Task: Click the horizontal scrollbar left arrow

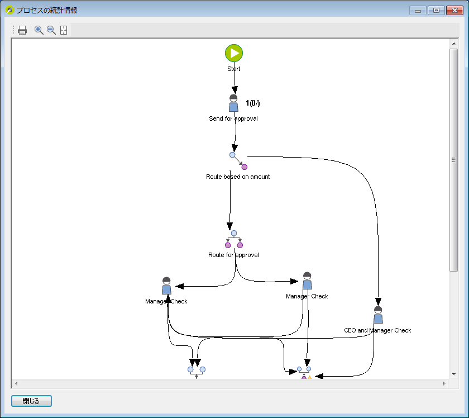Action: point(16,383)
